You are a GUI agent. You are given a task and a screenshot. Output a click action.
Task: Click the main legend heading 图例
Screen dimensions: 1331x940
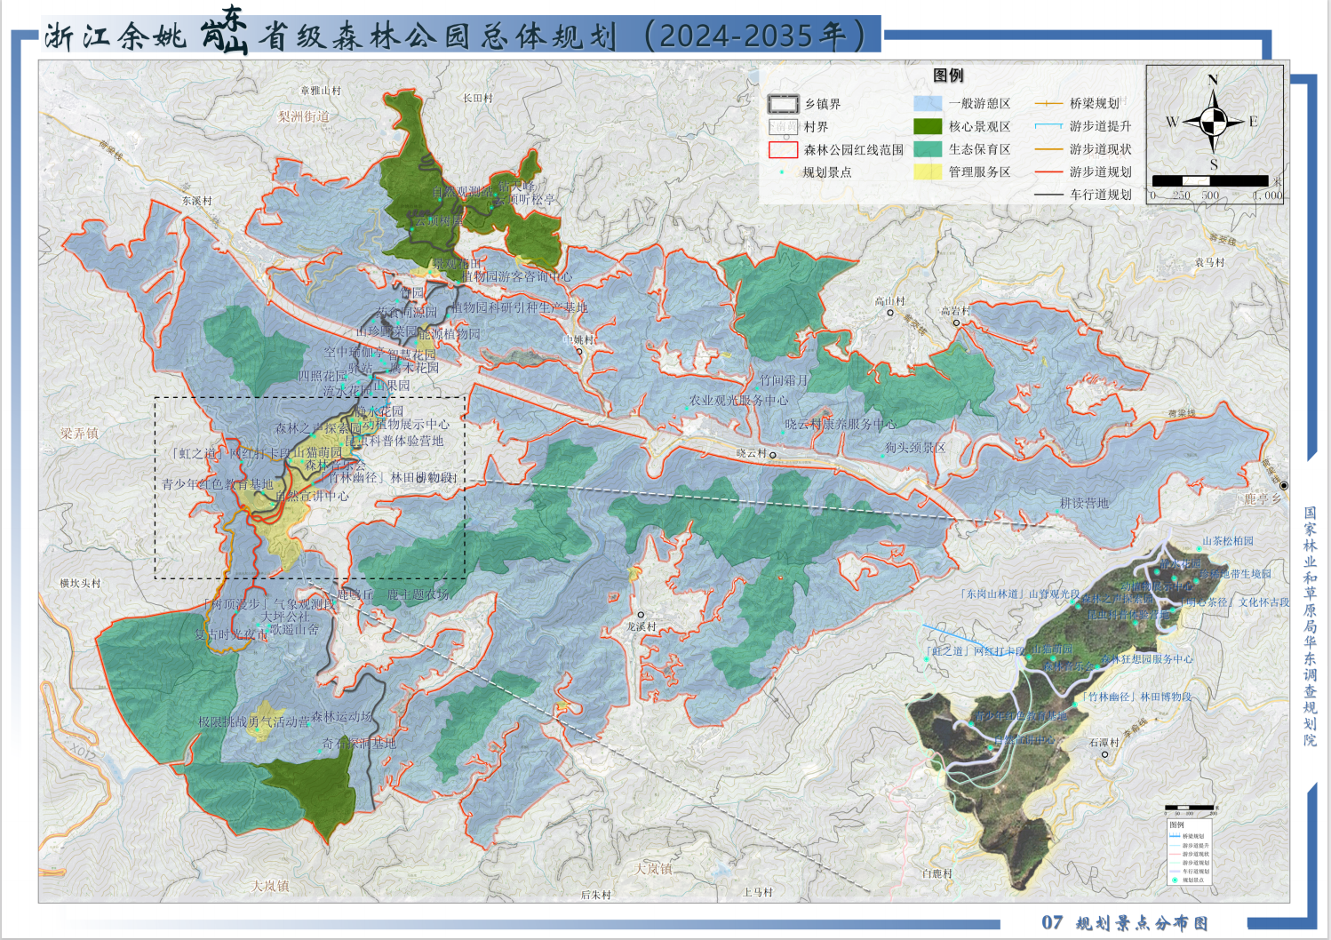948,76
